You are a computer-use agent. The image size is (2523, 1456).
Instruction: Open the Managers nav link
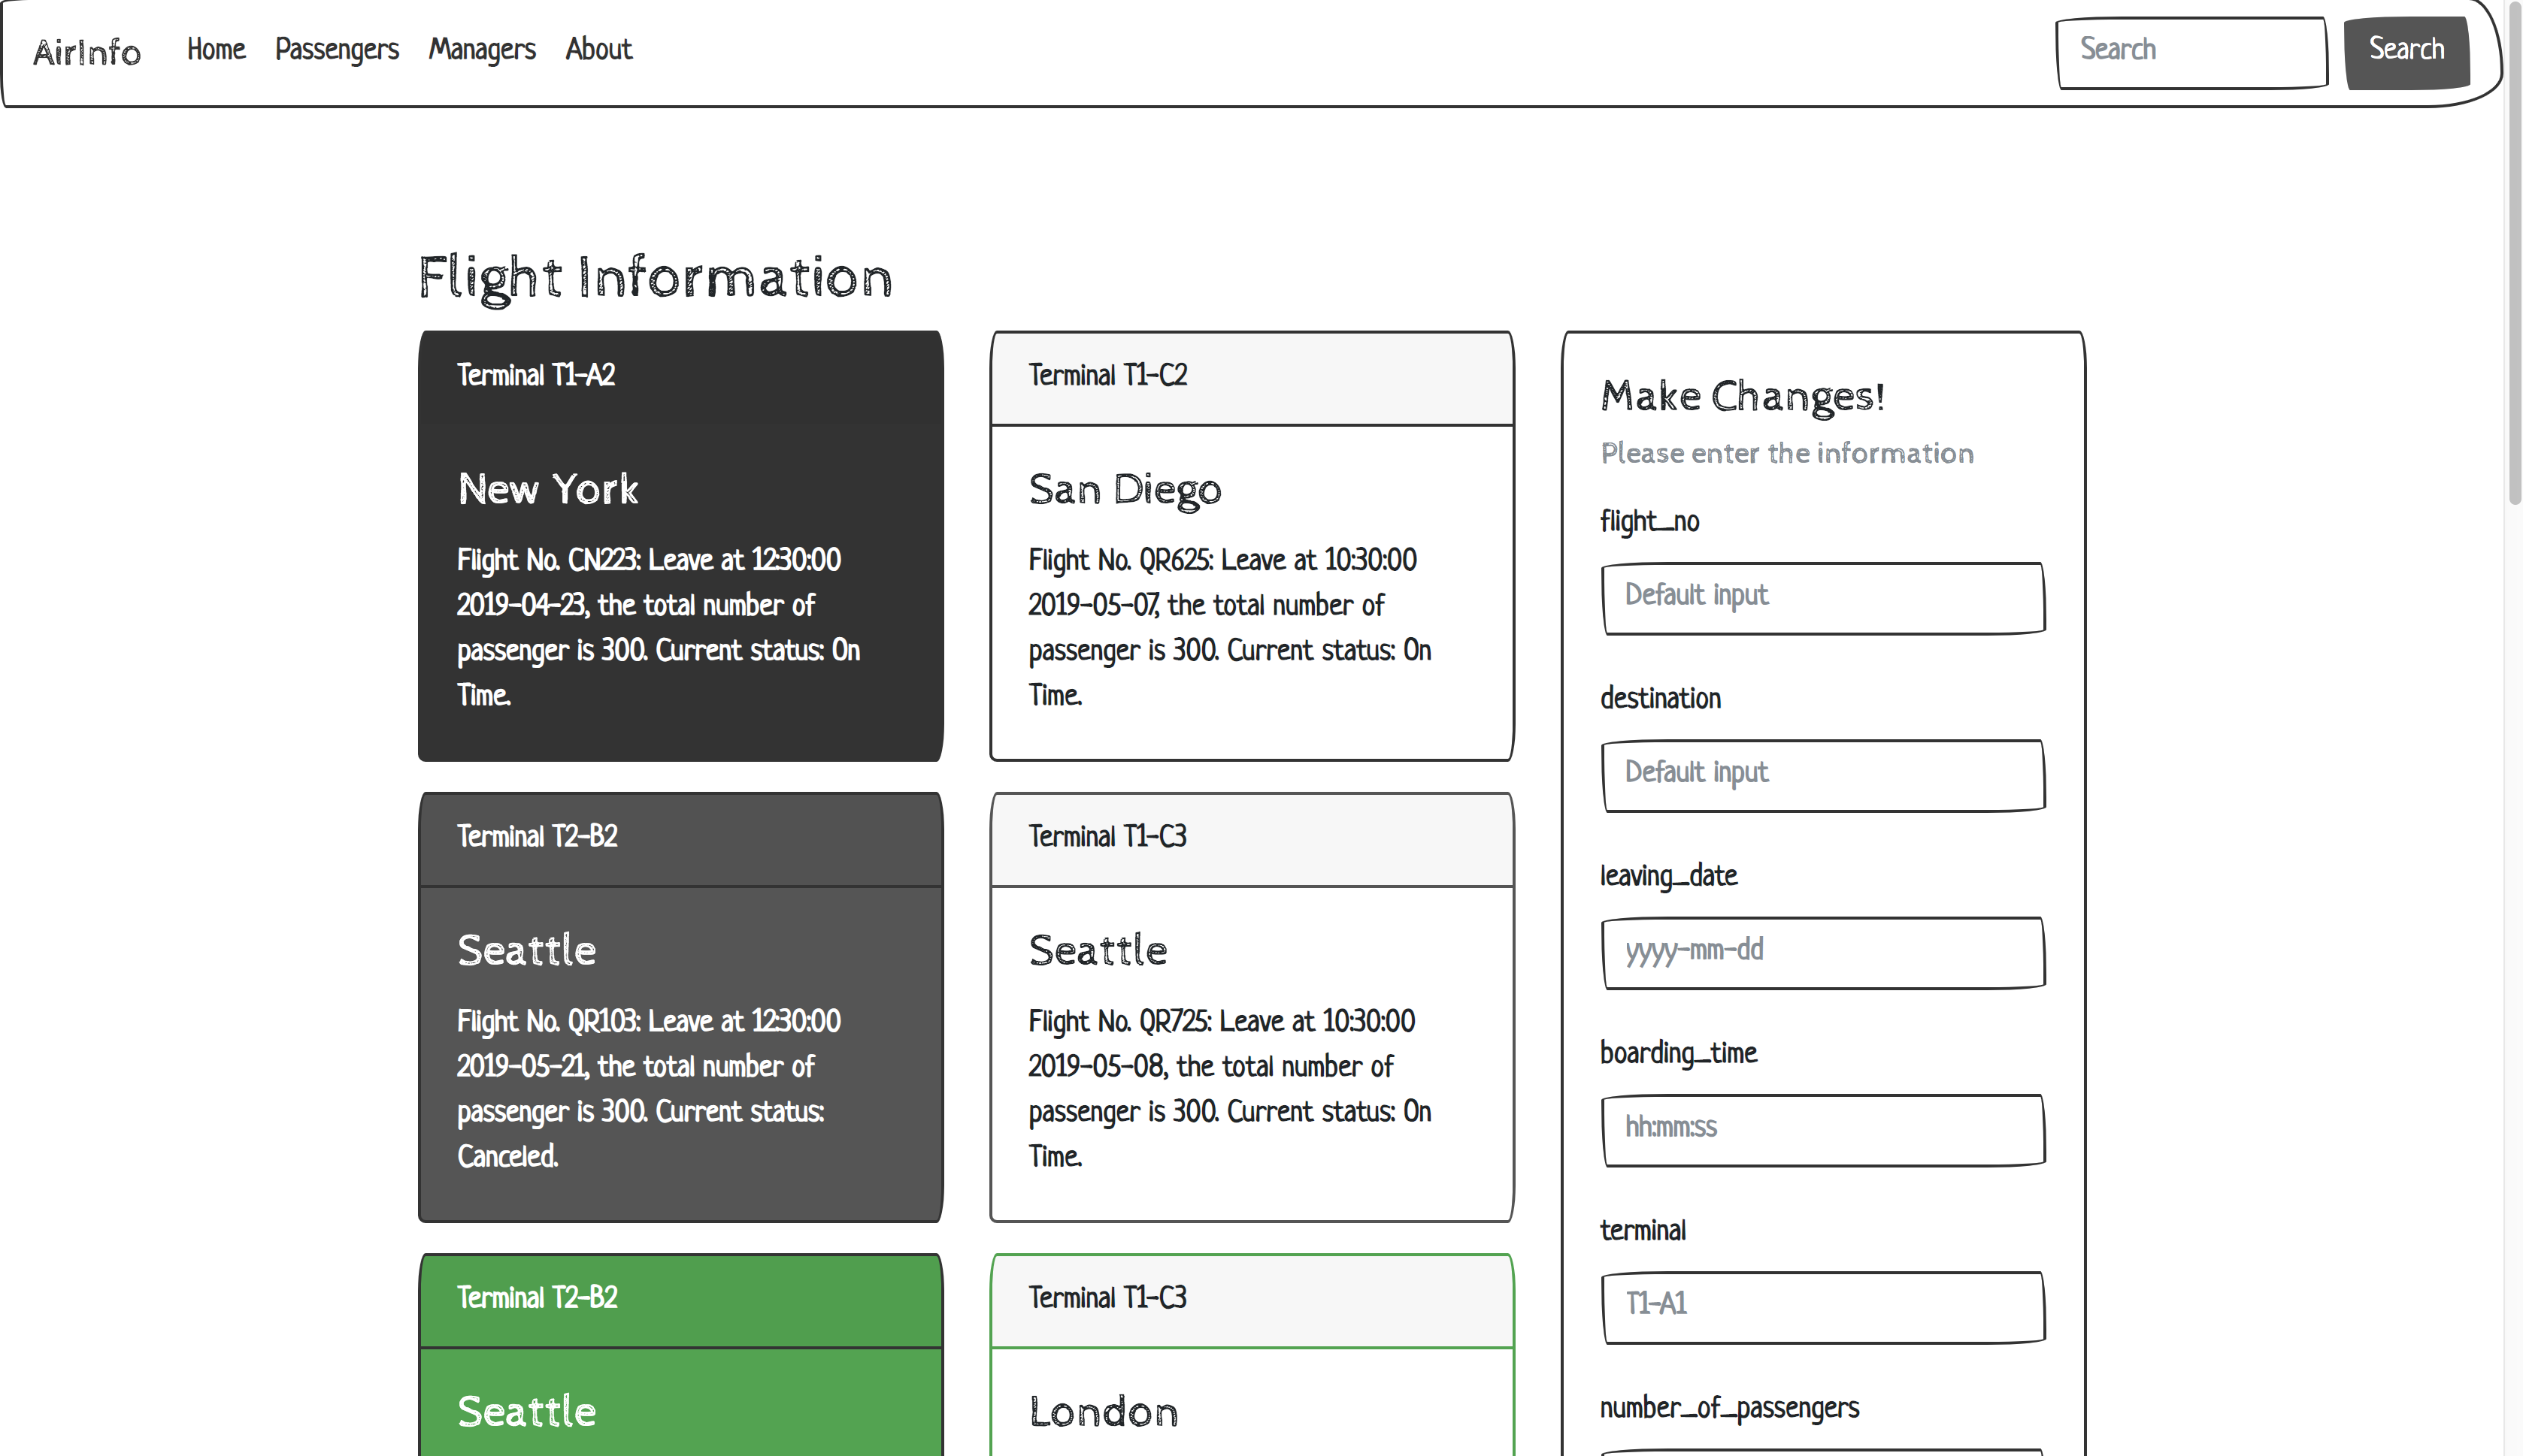tap(482, 49)
